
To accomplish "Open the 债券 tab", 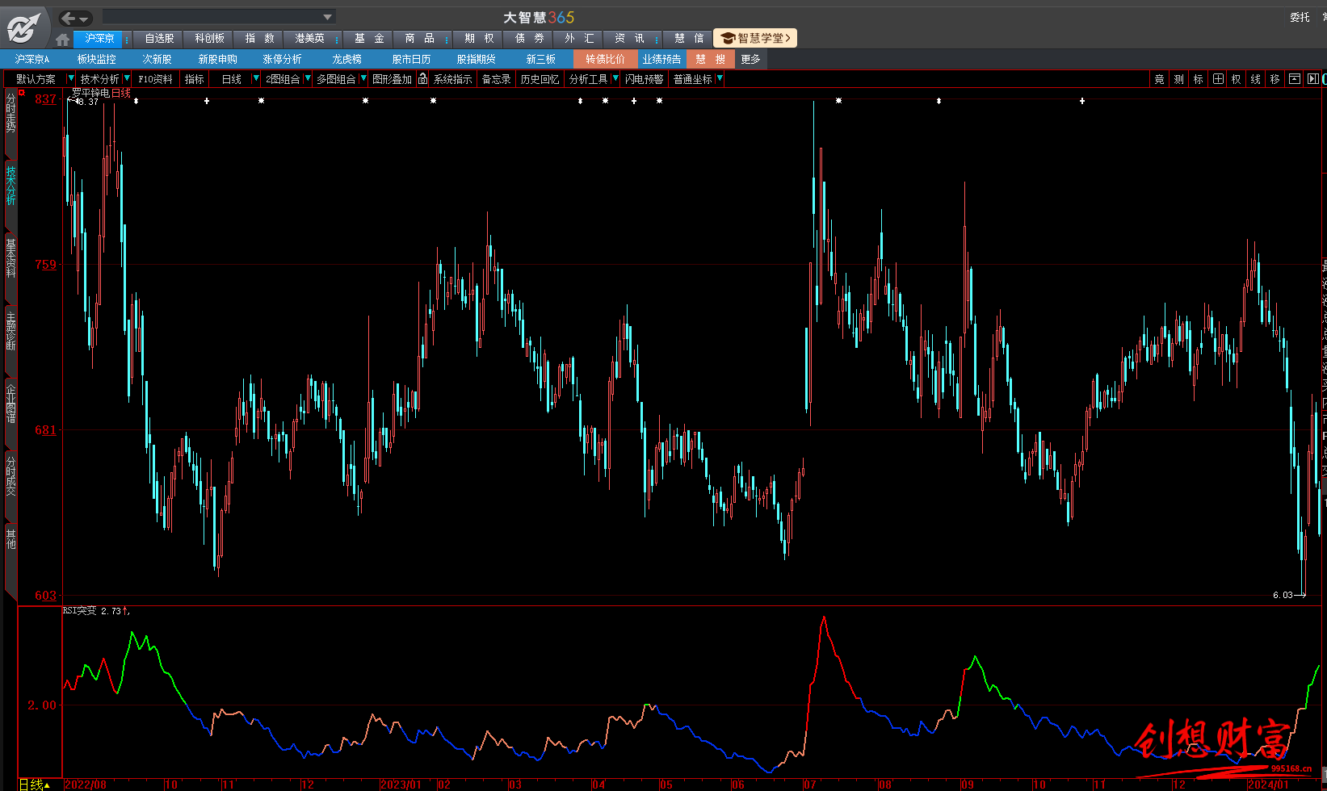I will pos(529,39).
